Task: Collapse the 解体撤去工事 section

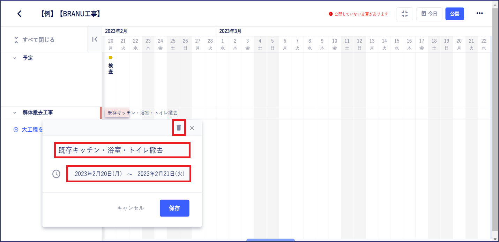Action: coord(15,113)
